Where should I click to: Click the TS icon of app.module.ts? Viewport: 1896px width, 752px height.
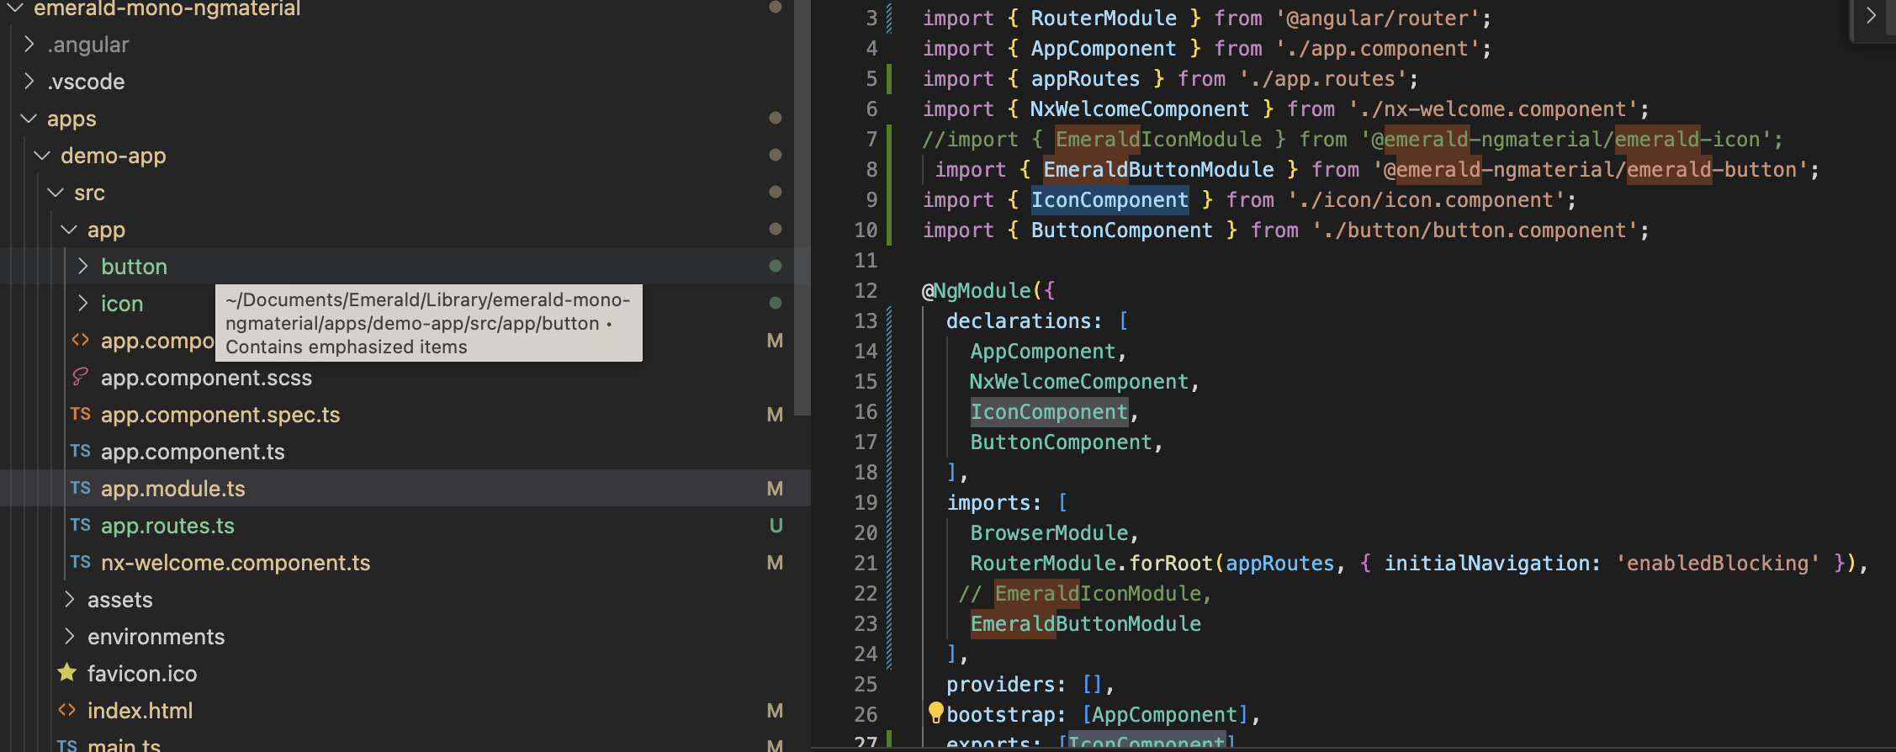[x=80, y=488]
